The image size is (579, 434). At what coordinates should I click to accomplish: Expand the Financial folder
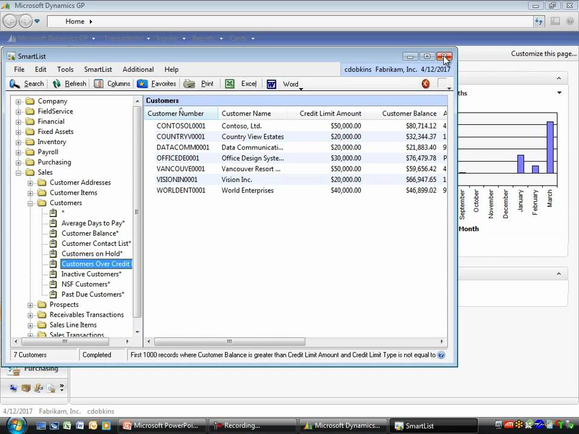(18, 122)
